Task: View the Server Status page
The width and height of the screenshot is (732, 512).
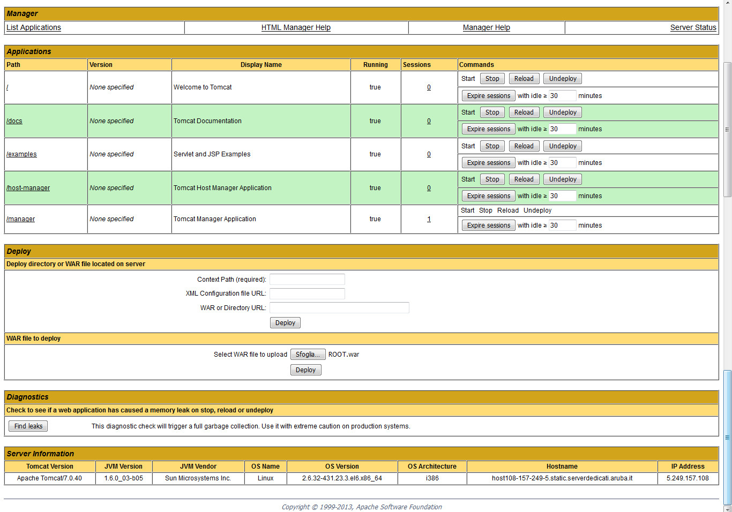Action: pyautogui.click(x=693, y=27)
